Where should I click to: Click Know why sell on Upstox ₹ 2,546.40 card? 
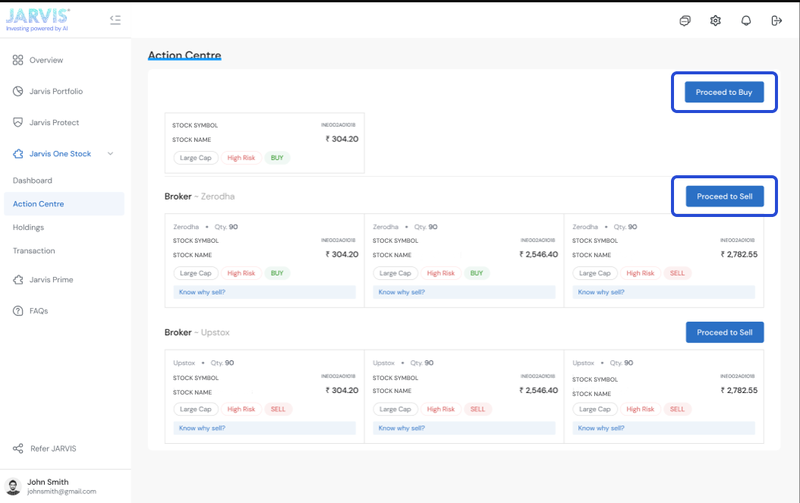tap(464, 428)
